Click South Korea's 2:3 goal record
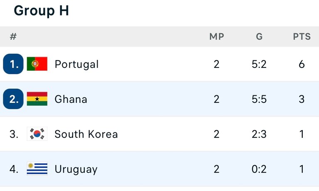The image size is (319, 191). pos(259,134)
